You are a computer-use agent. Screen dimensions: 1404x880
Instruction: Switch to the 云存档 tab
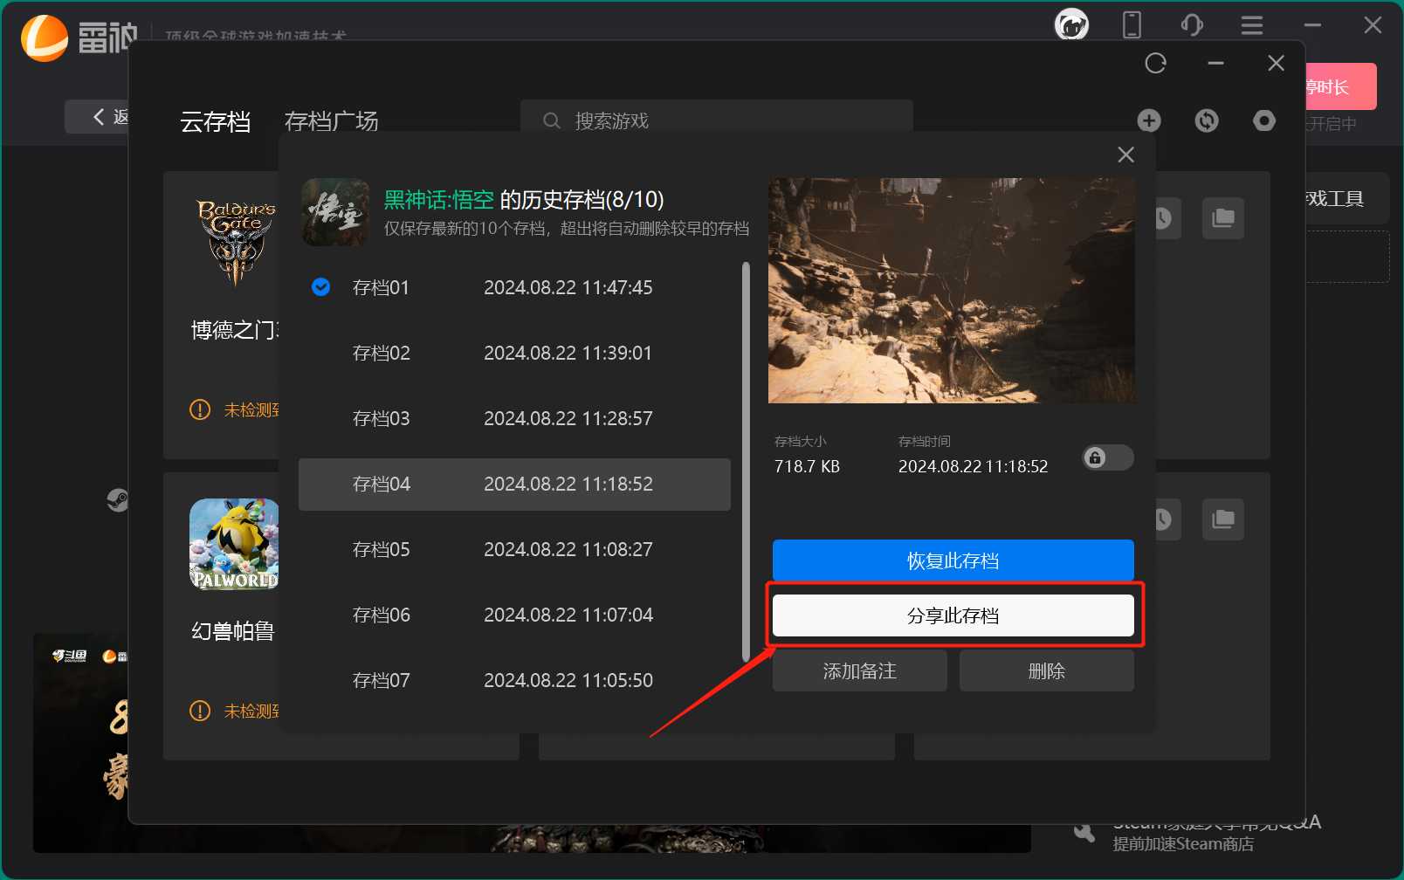pos(215,121)
